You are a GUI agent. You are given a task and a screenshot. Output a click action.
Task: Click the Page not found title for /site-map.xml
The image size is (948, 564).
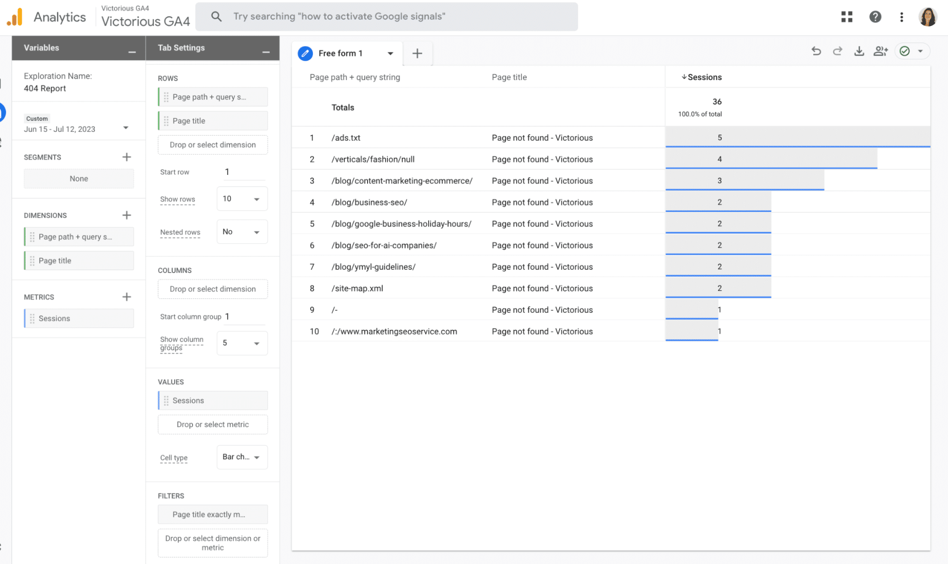[x=542, y=288]
